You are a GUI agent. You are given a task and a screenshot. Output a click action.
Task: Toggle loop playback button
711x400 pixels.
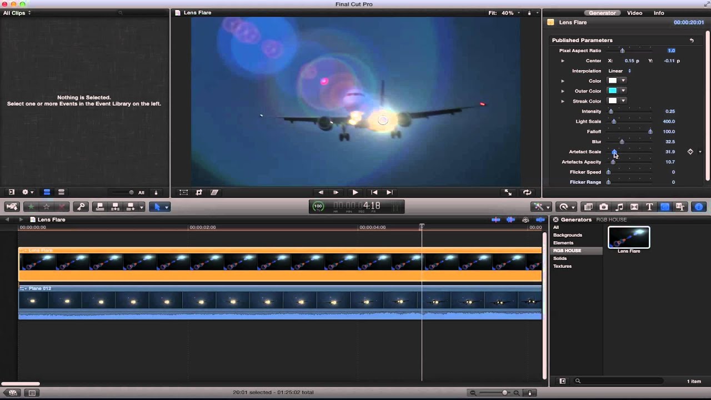point(527,192)
